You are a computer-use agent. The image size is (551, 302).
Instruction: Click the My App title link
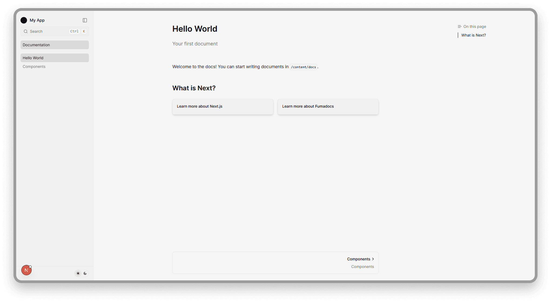[x=37, y=20]
